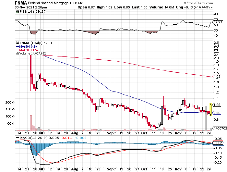Click the 'RSI(14) 59.27' indicator label
The image size is (227, 172).
pos(32,11)
